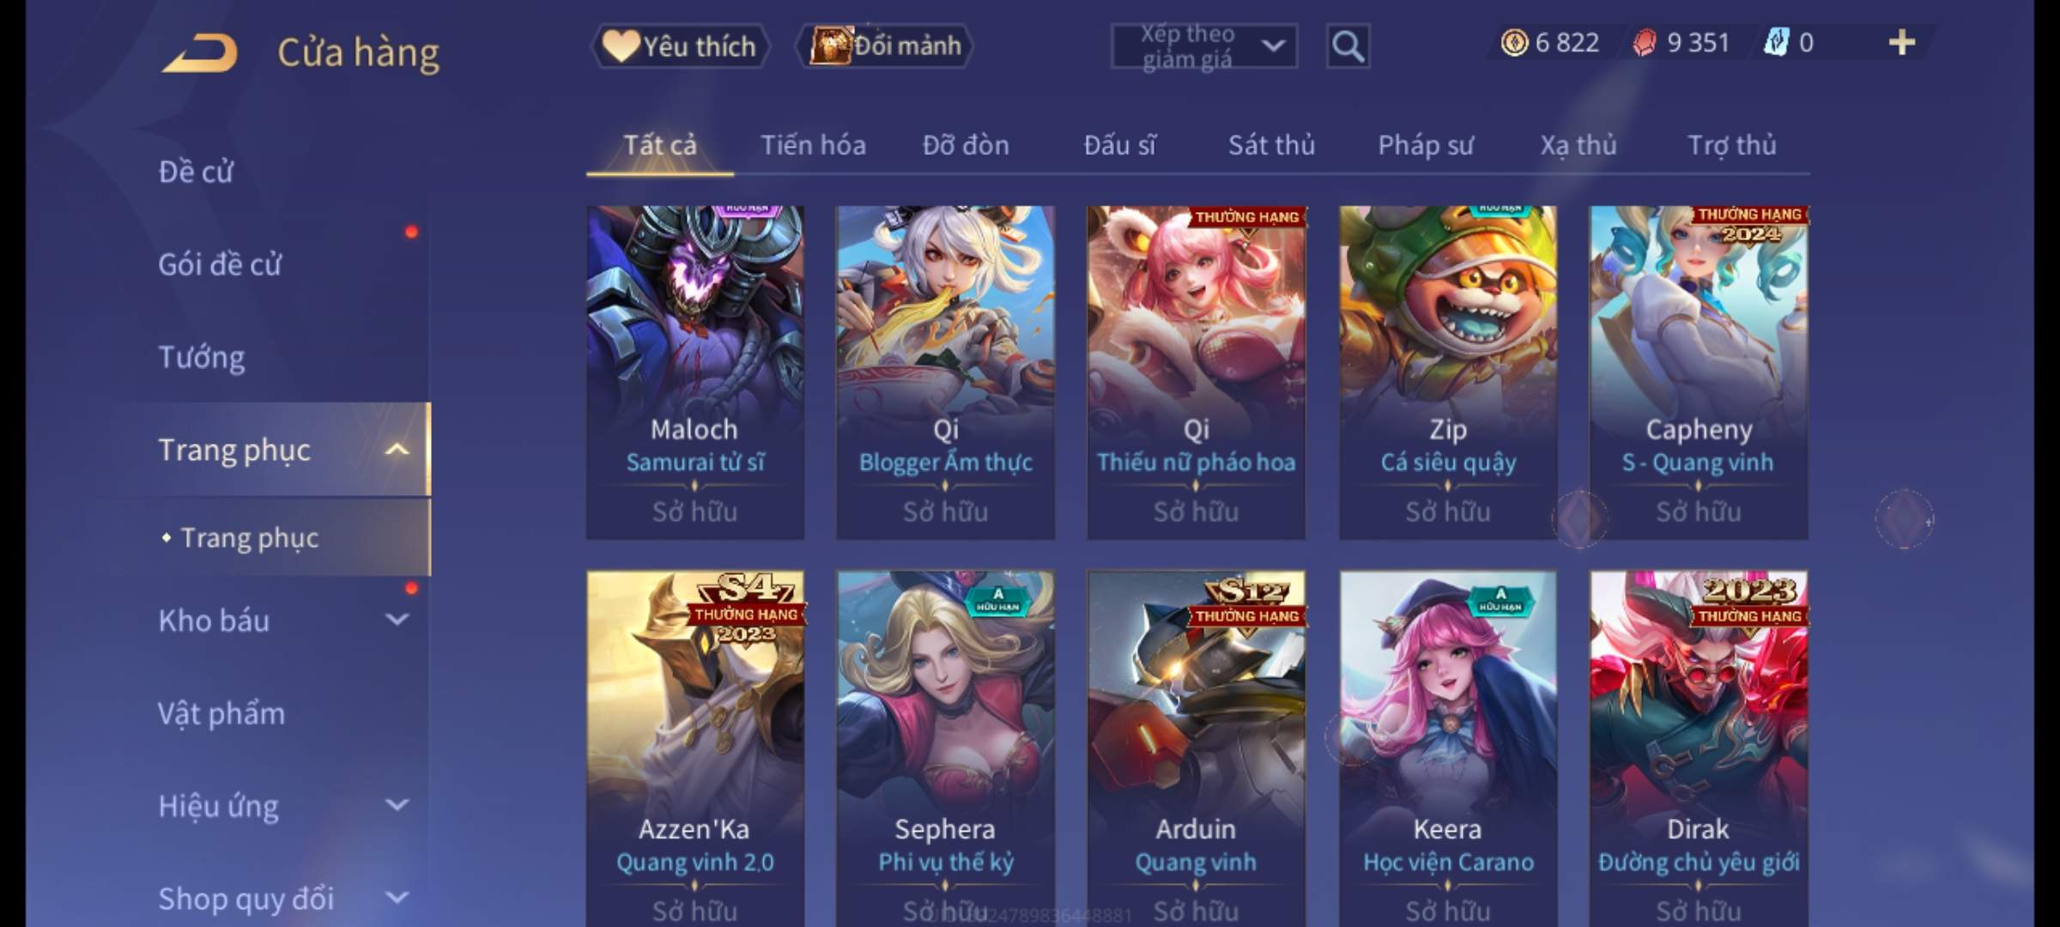2060x927 pixels.
Task: Tap the red ruby currency icon
Action: [1644, 43]
